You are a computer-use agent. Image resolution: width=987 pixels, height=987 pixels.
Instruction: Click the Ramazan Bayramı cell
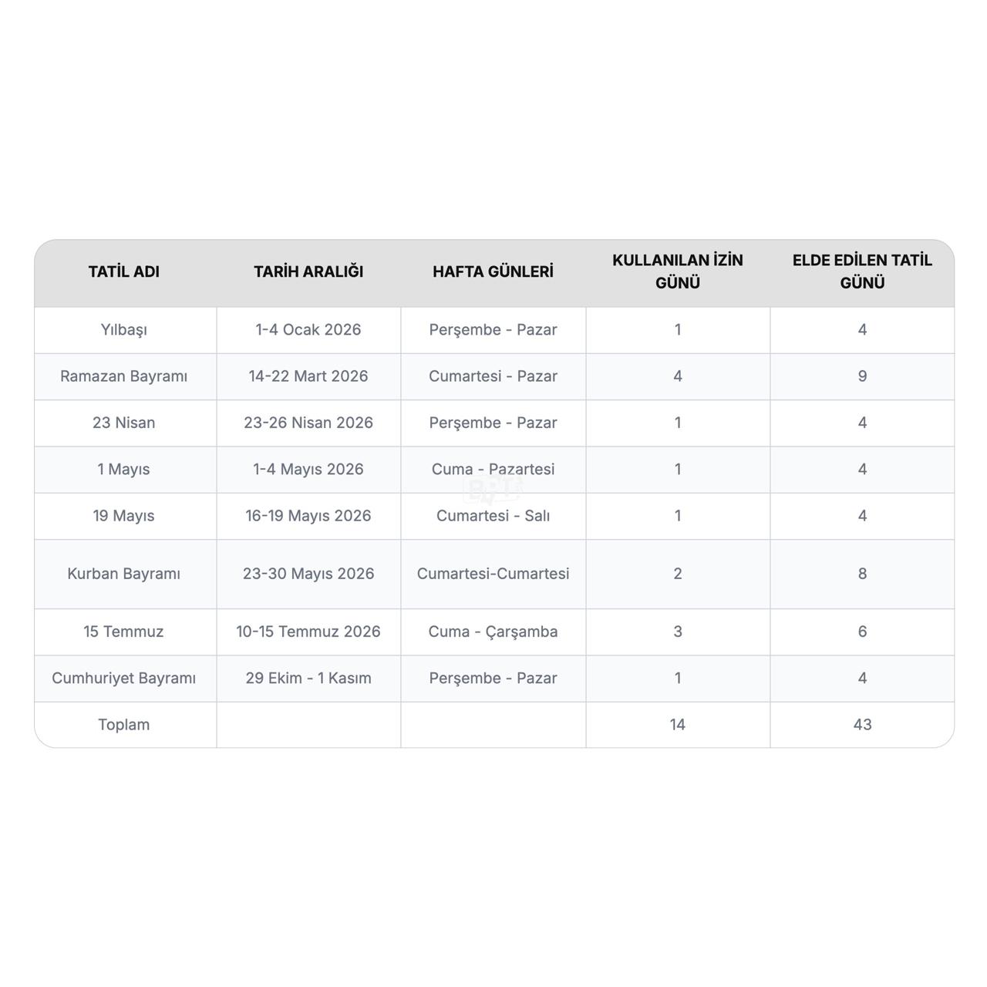coord(124,376)
